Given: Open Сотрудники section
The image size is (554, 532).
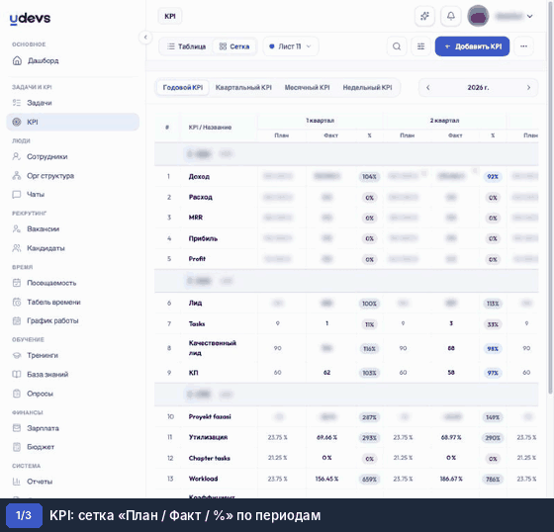Looking at the screenshot, I should coord(47,156).
